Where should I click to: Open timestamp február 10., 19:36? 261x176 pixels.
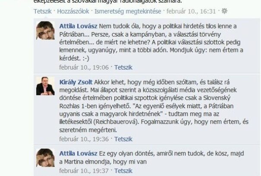[x=84, y=139]
